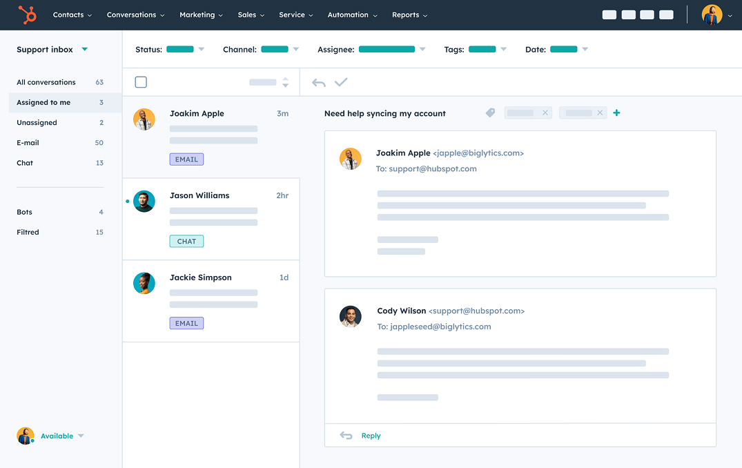Click Jason Williams' avatar in the list
742x468 pixels.
[x=144, y=201]
